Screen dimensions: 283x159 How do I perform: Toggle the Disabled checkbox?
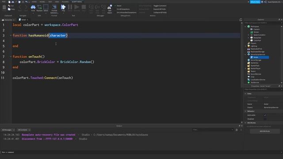(x=265, y=119)
